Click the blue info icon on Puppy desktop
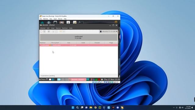 click(49, 22)
